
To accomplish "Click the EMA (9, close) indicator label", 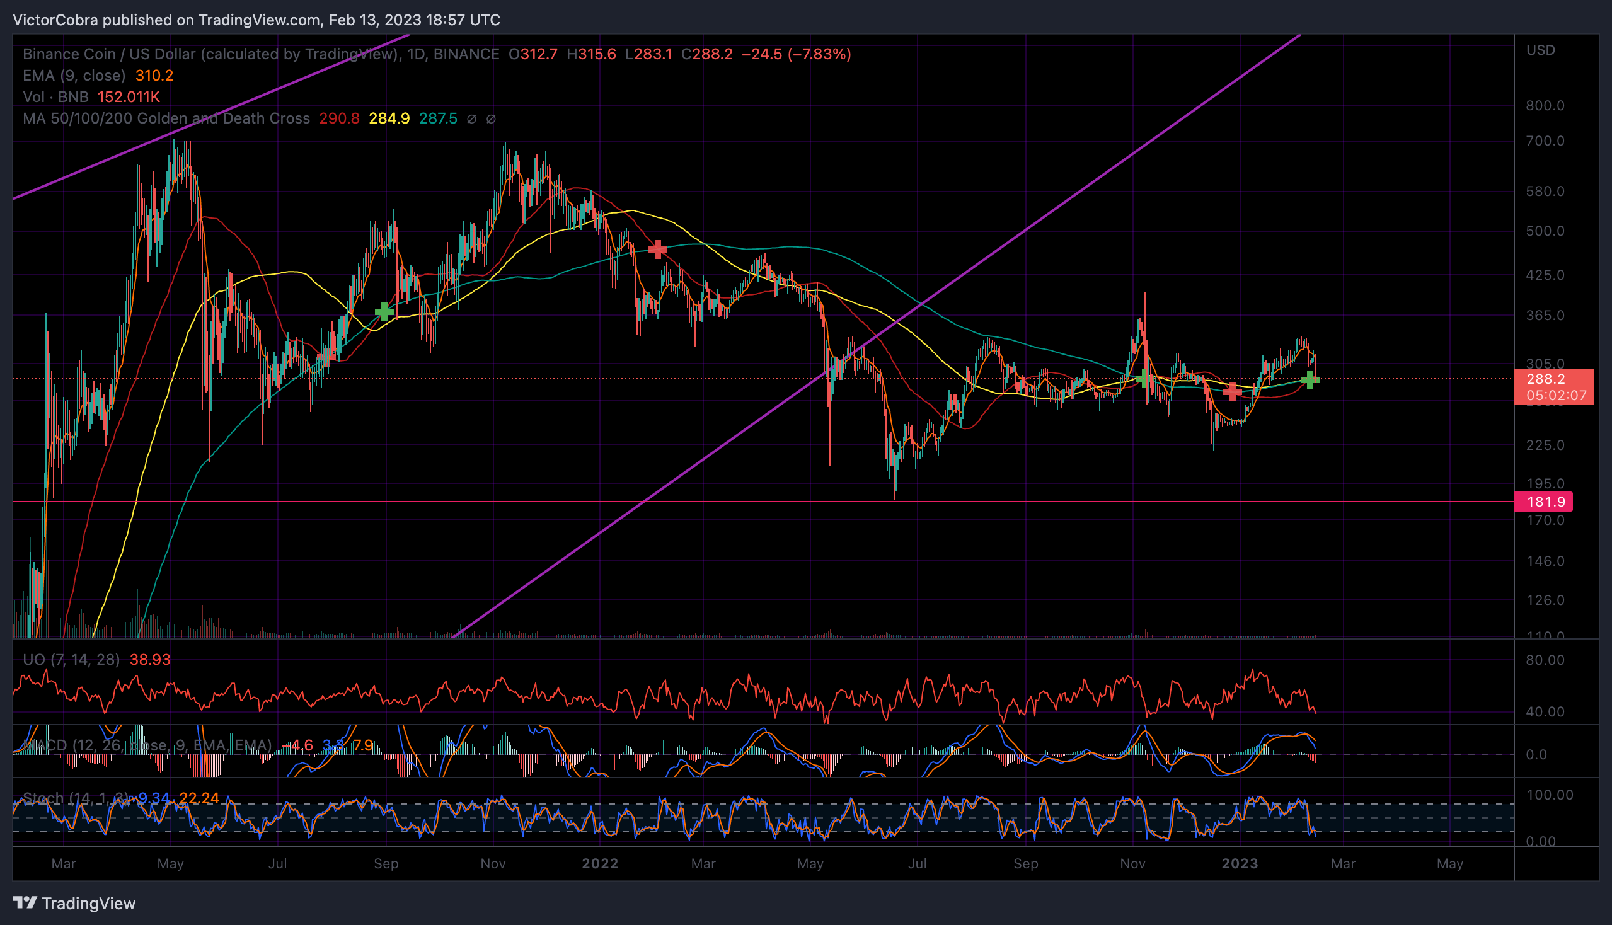I will [74, 76].
